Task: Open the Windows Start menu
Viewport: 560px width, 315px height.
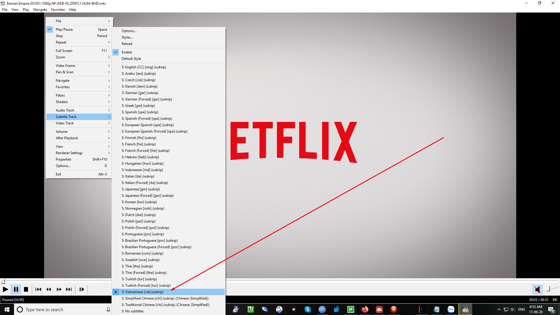Action: tap(7, 309)
